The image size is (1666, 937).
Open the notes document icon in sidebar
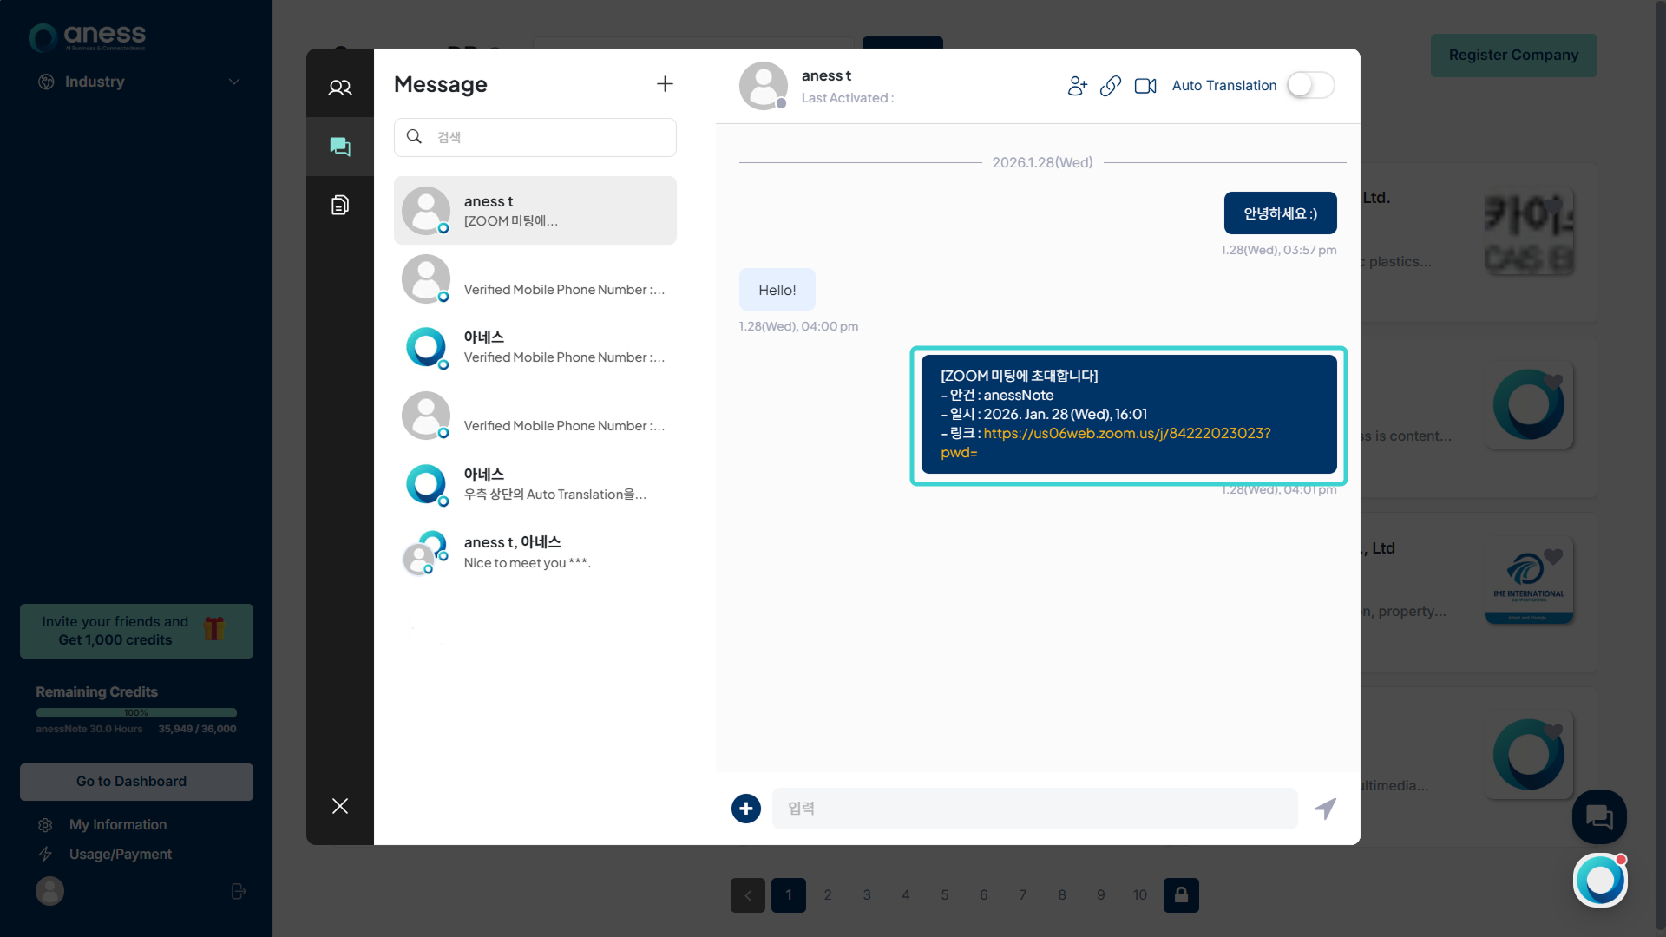(340, 205)
